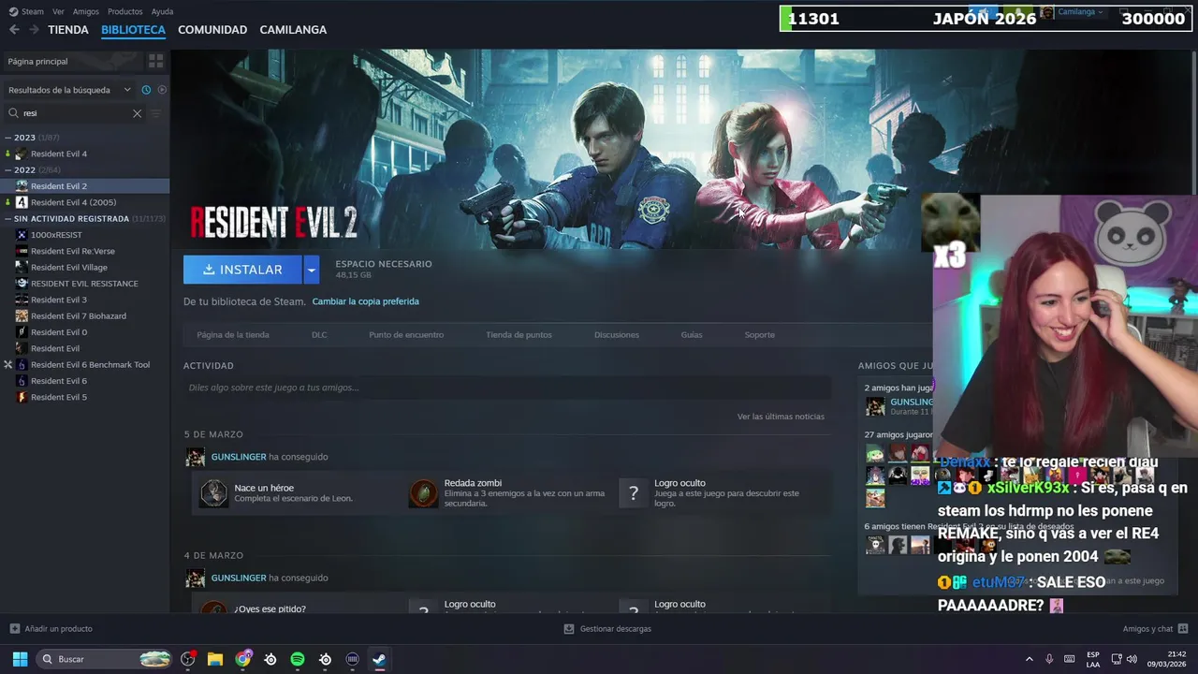The height and width of the screenshot is (674, 1198).
Task: Show ready-to-play games filter icon
Action: click(x=162, y=90)
